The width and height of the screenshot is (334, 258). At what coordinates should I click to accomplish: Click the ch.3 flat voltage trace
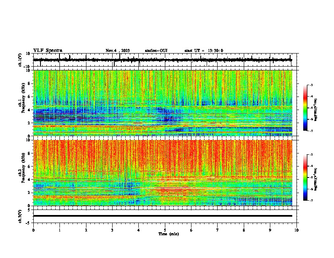coord(163,216)
